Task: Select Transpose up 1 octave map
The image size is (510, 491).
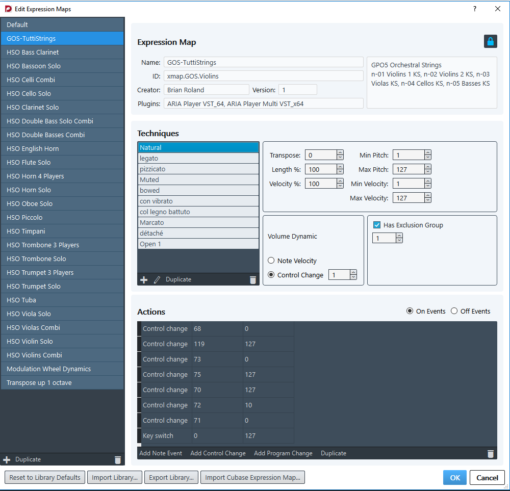Action: coord(62,382)
